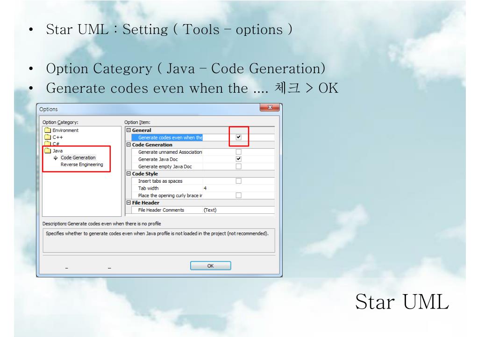
Task: Select the Generate Java Doc row label
Action: click(x=158, y=159)
